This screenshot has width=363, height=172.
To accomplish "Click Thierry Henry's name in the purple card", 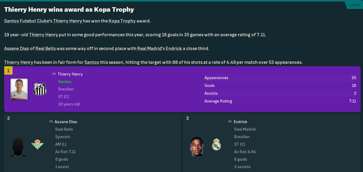I will click(x=70, y=74).
